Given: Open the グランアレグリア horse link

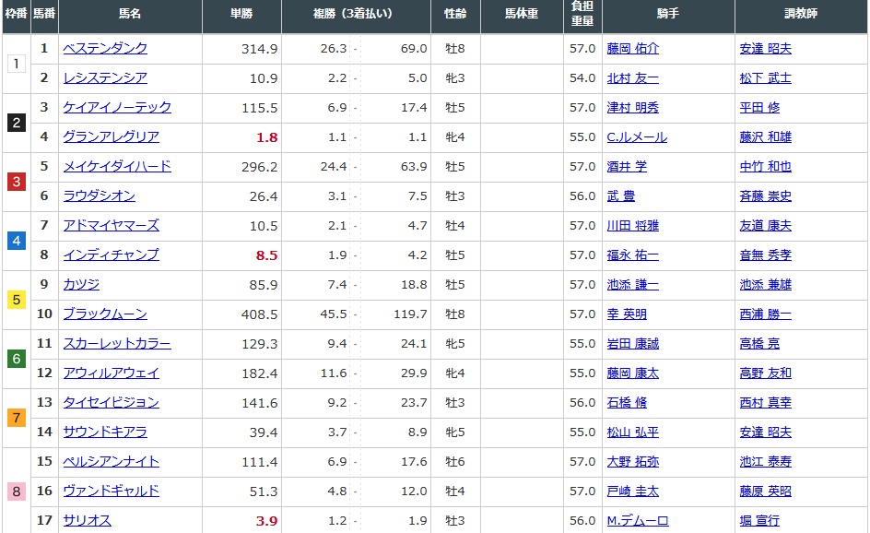Looking at the screenshot, I should click(111, 137).
